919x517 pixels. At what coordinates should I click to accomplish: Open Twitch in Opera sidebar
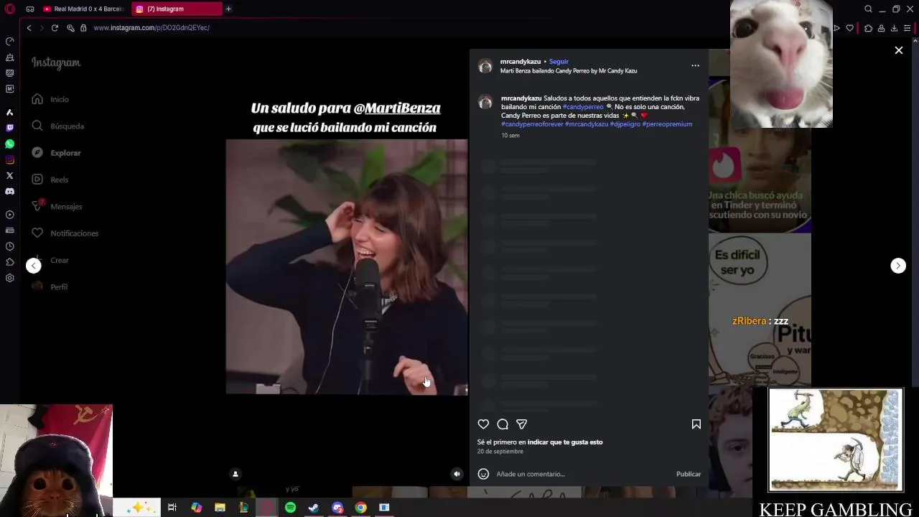9,128
